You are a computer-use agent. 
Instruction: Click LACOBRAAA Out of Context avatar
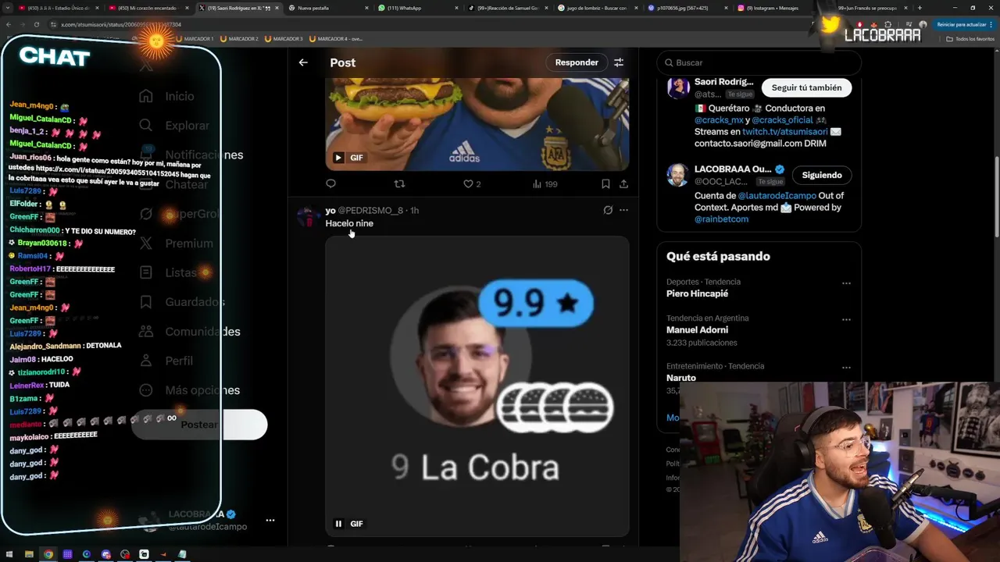pyautogui.click(x=678, y=175)
